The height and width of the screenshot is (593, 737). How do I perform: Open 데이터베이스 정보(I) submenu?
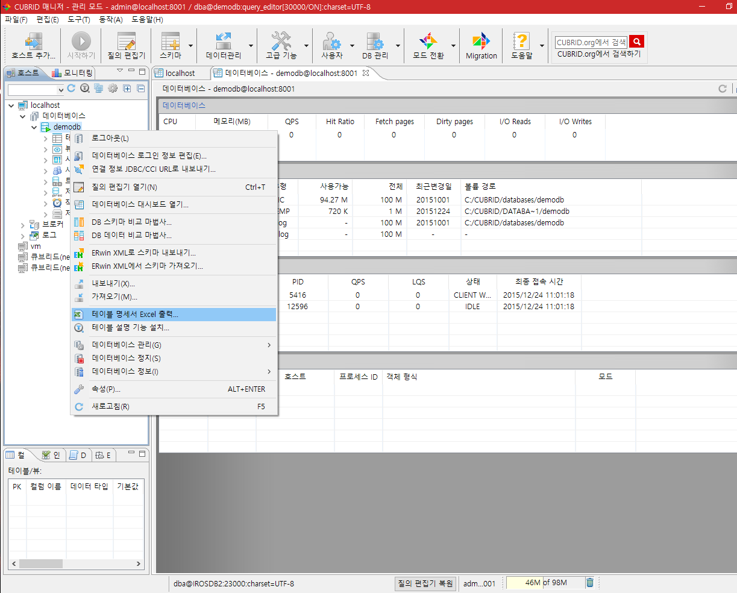(174, 371)
